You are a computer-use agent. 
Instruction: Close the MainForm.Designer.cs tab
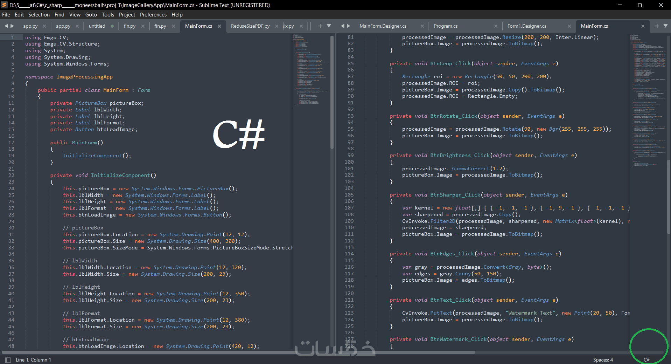click(x=422, y=26)
